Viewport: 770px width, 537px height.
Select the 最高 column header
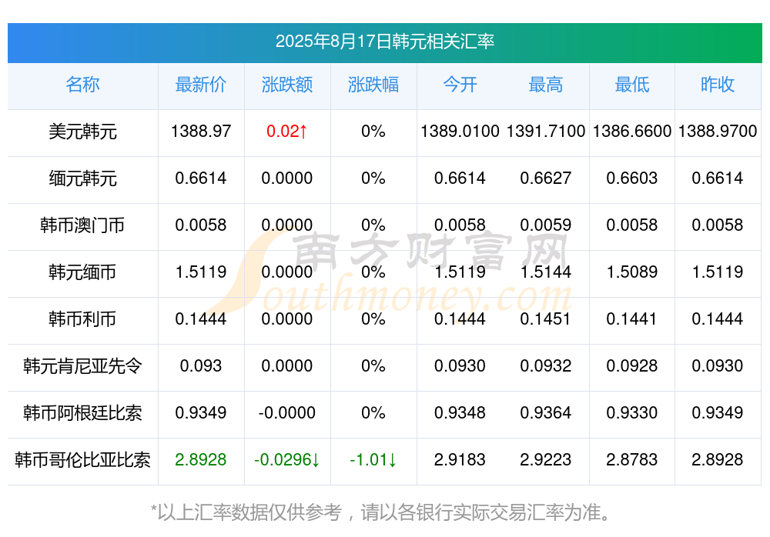point(546,85)
